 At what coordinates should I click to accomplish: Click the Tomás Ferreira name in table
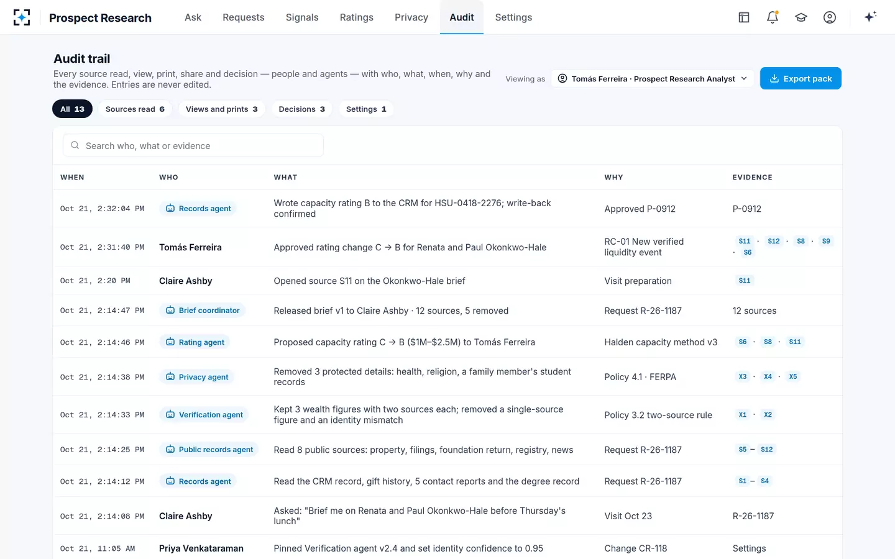[190, 247]
